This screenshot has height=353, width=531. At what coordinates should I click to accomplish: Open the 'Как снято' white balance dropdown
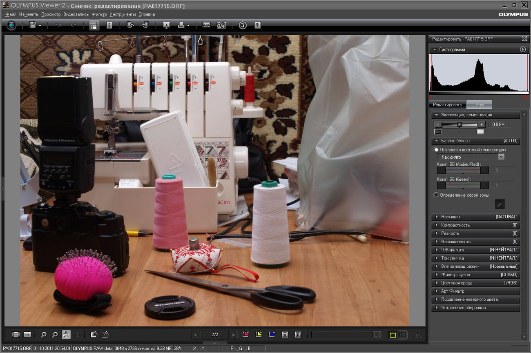coord(501,157)
